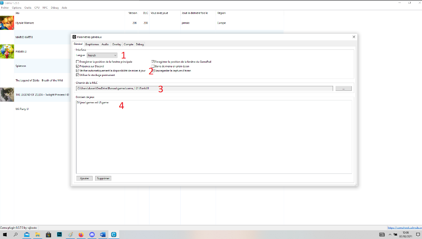The image size is (422, 239).
Task: Disable the Présence sur Discord checkbox
Action: click(x=78, y=66)
